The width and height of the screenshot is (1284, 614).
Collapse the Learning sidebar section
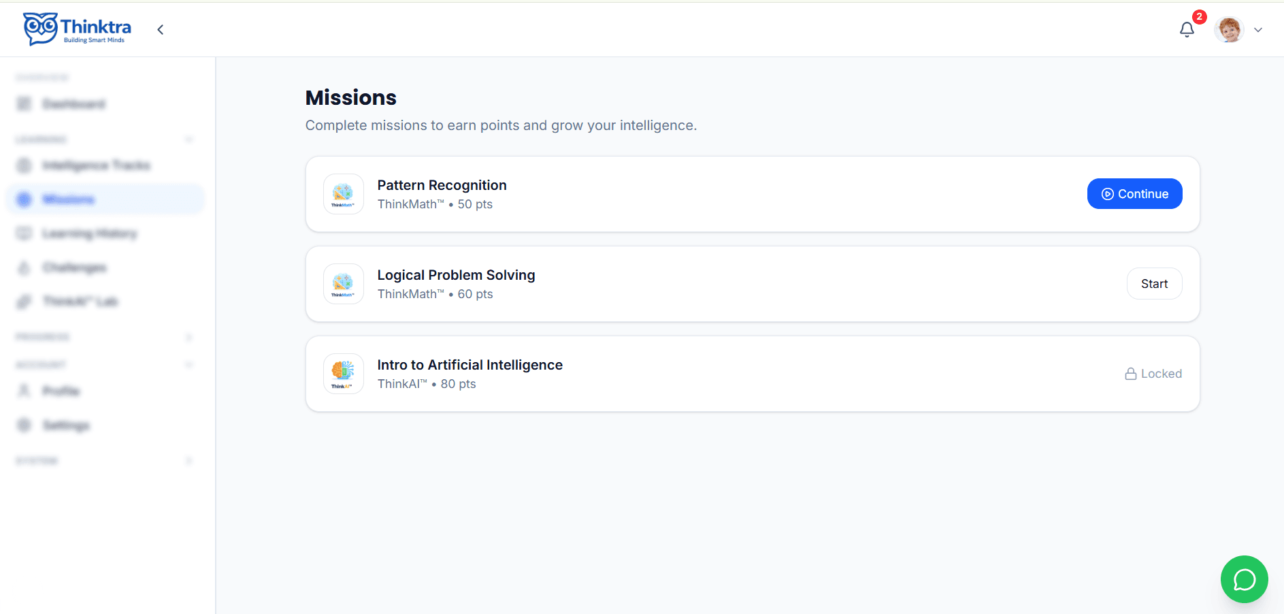(188, 140)
